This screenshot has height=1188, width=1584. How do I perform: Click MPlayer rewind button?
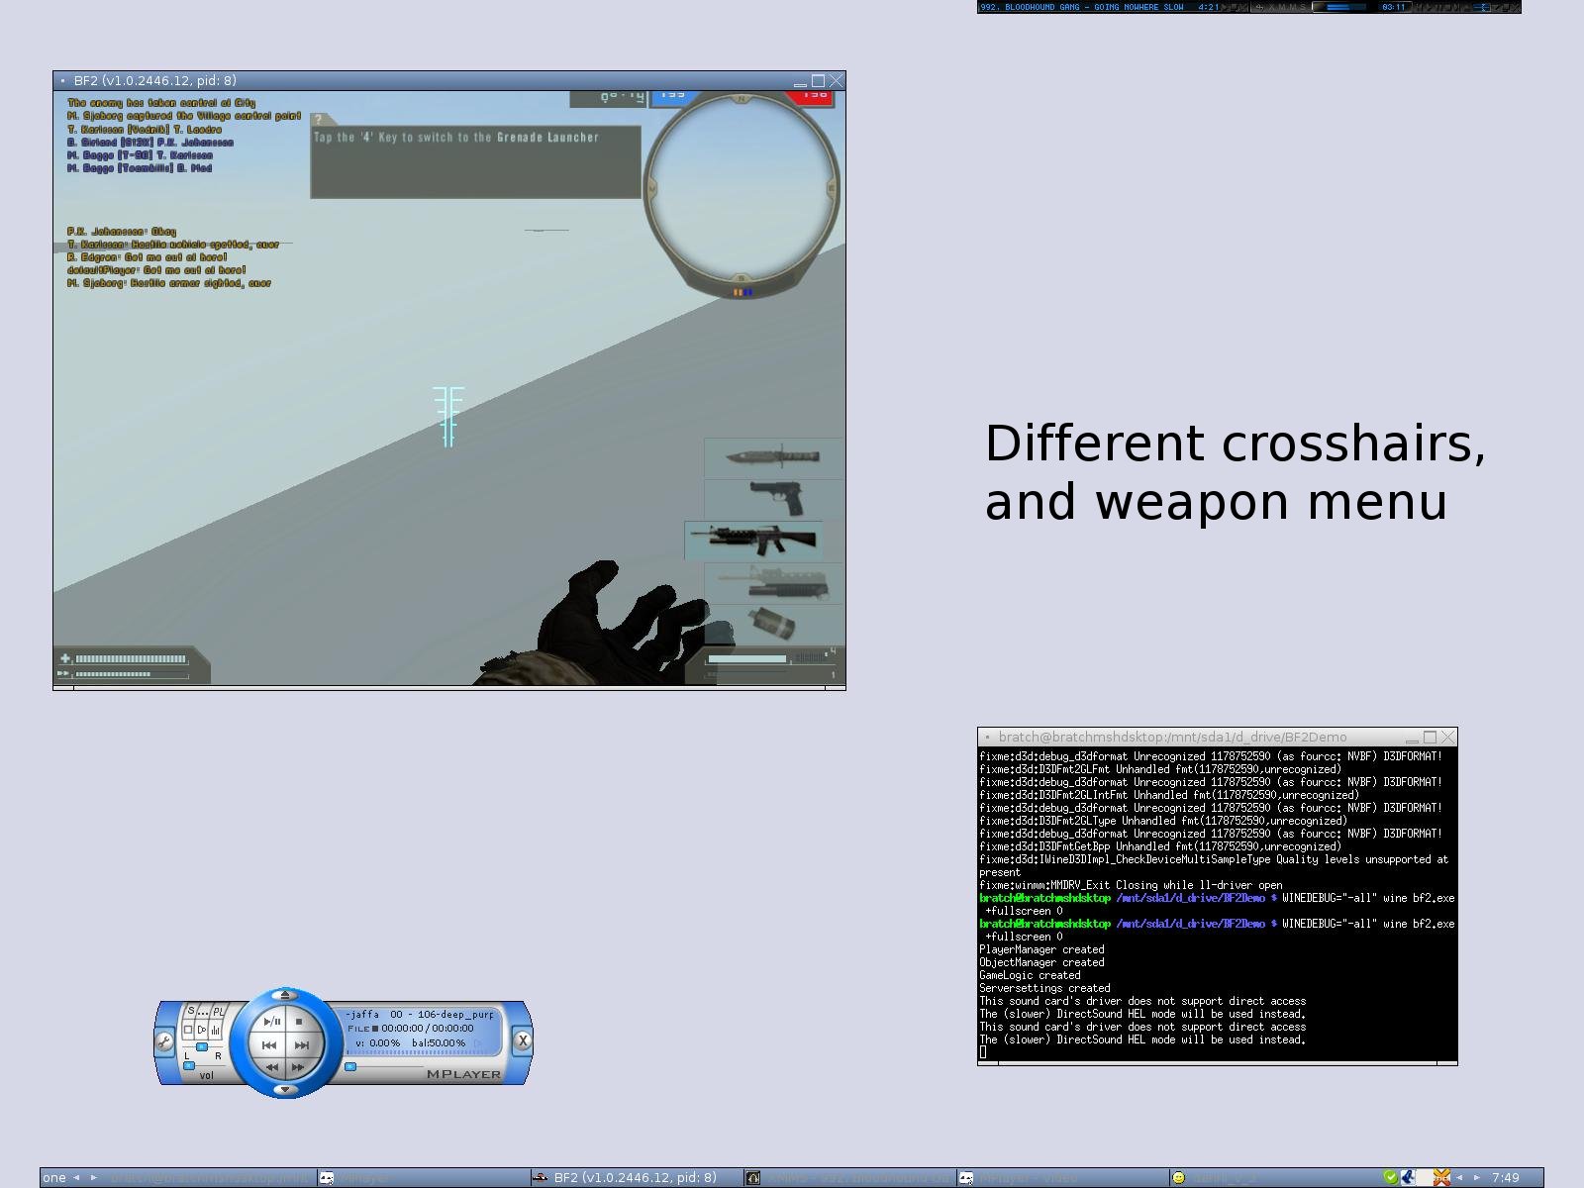click(x=272, y=1067)
